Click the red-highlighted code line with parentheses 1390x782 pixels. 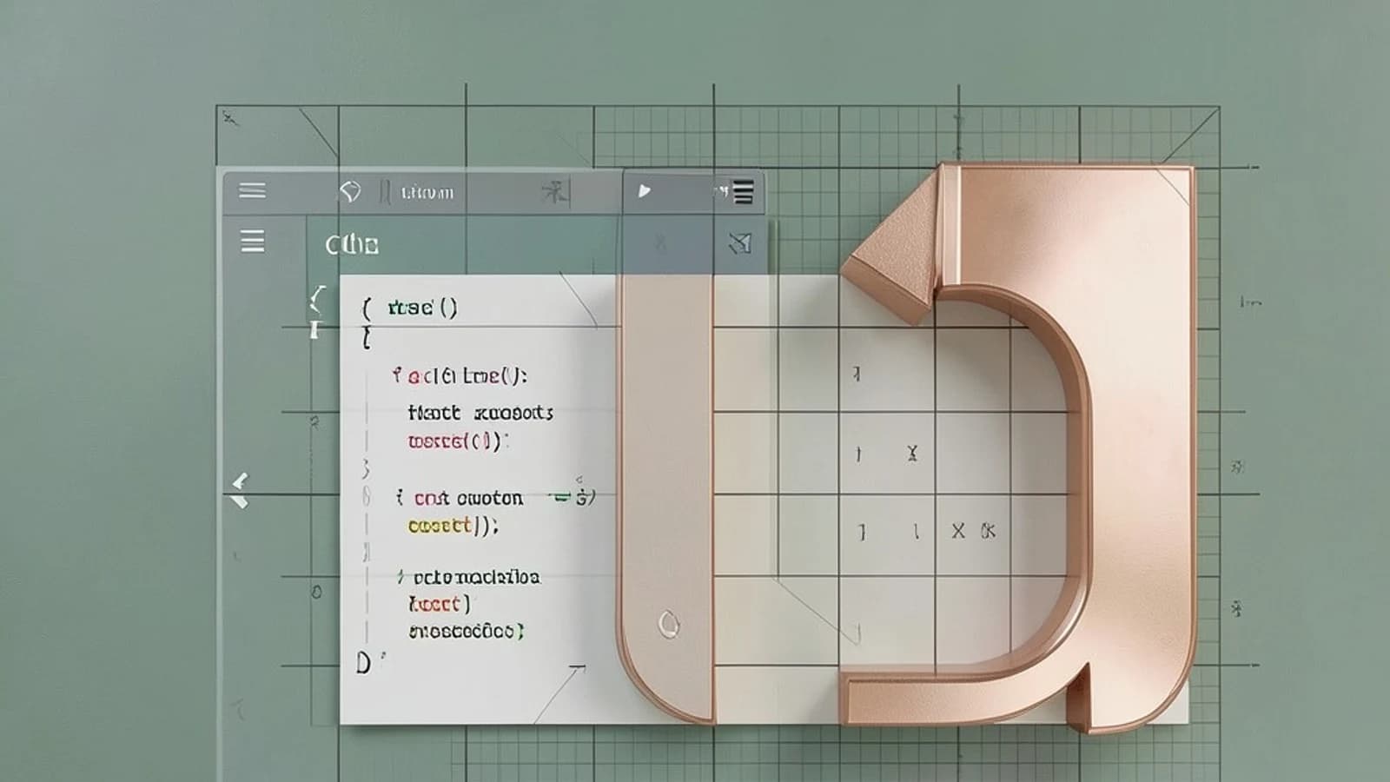[x=457, y=441]
